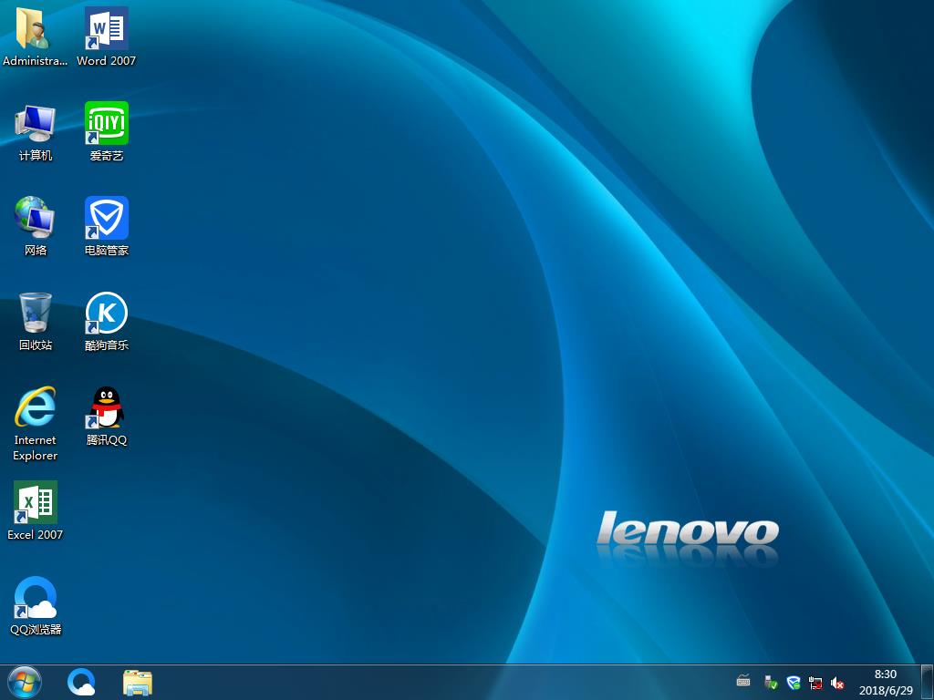Screen dimensions: 934x700
Task: Select the 腾讯QQ penguin shortcut
Action: click(106, 417)
